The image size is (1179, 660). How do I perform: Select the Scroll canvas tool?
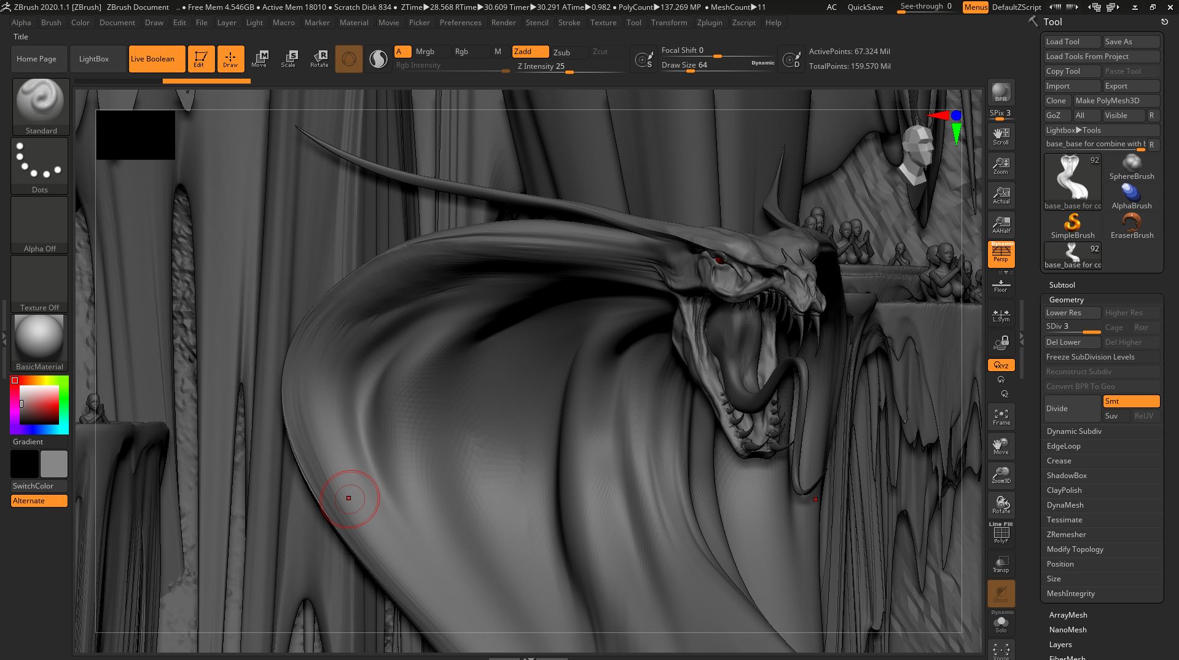pos(1001,136)
